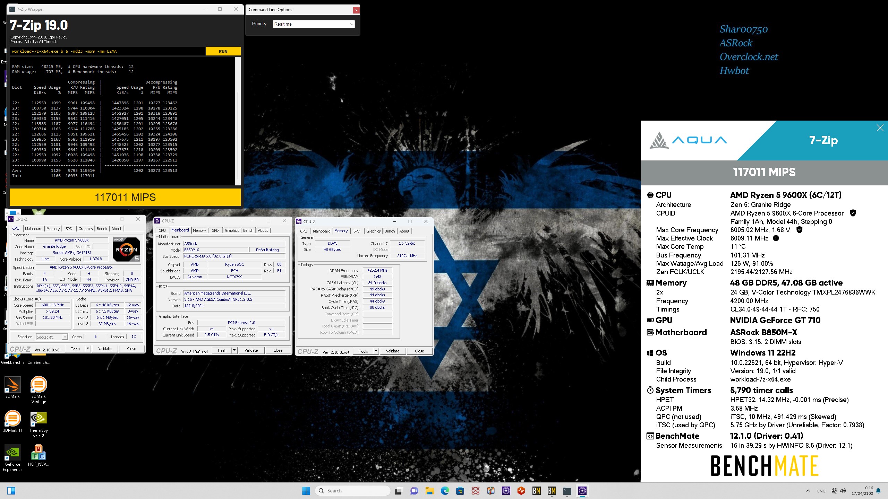Click the Core Speed value 6001.46 MHz
The image size is (888, 499).
[53, 305]
